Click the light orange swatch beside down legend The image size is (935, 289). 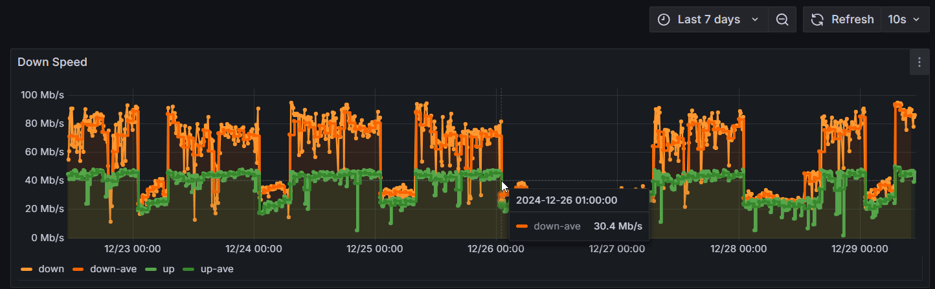(x=27, y=269)
